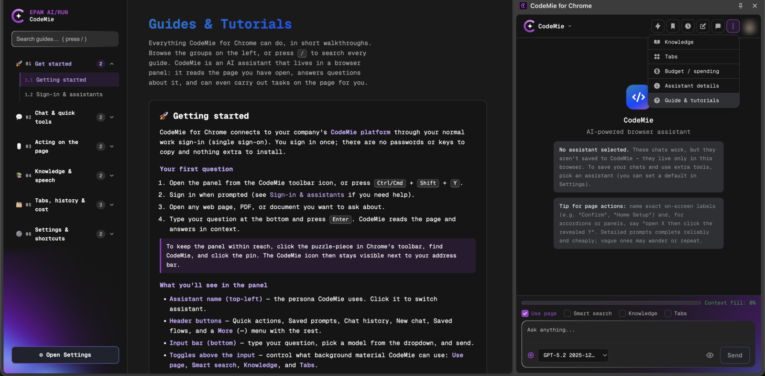Click the Shift keyboard key label
This screenshot has height=376, width=765.
(428, 183)
